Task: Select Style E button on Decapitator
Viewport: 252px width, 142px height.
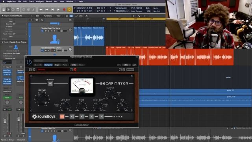Action: (72, 116)
